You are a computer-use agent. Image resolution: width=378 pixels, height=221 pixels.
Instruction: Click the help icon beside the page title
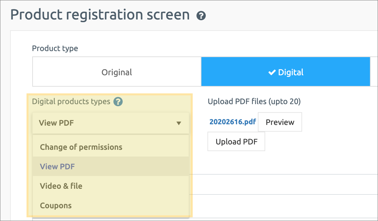(x=201, y=15)
